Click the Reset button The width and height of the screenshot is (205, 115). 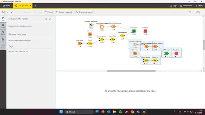49,12
